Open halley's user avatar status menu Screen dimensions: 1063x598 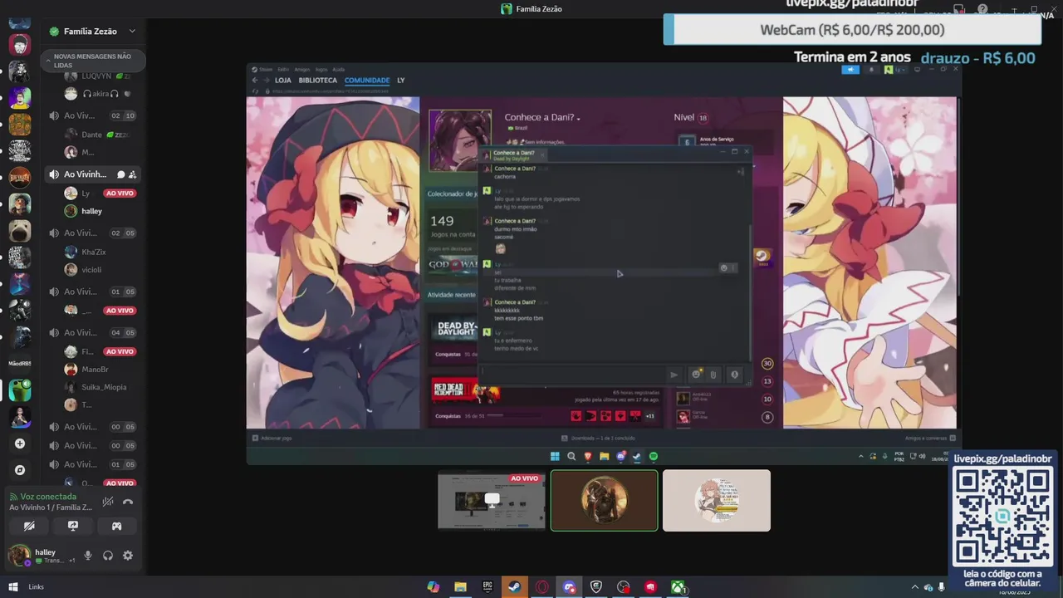(x=19, y=555)
